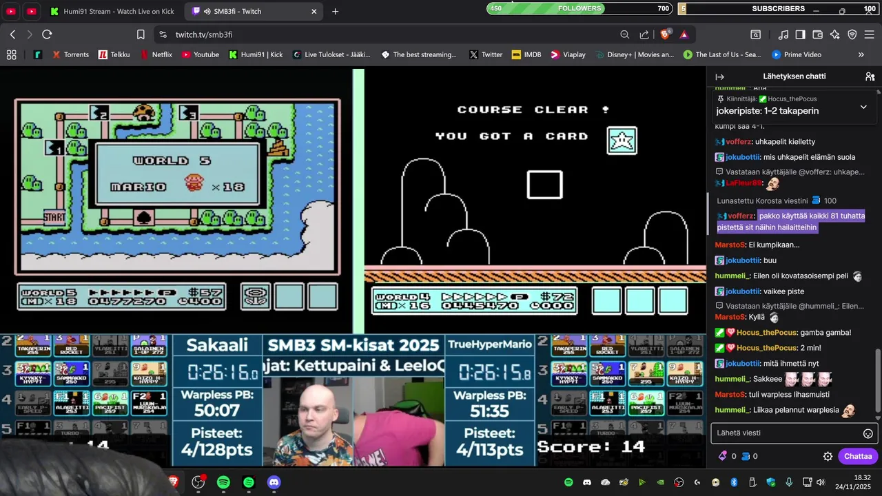Open the volume speaker icon in the system tray

coord(820,482)
